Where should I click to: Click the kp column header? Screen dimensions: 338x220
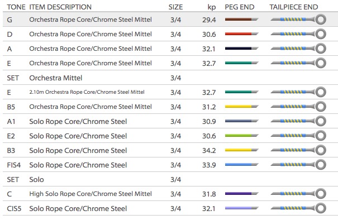point(212,7)
